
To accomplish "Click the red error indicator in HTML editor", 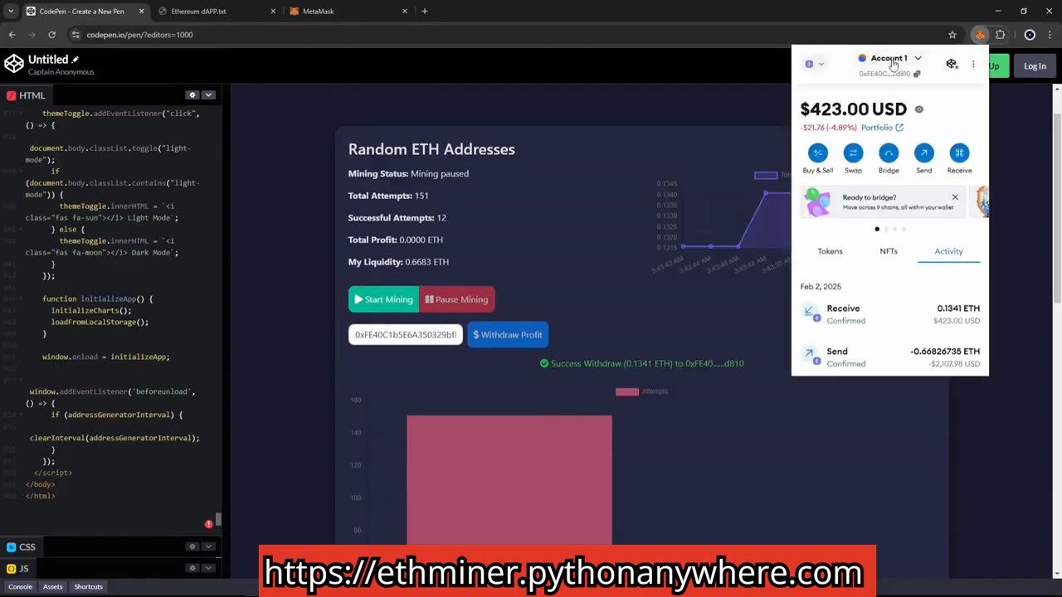I will [208, 524].
